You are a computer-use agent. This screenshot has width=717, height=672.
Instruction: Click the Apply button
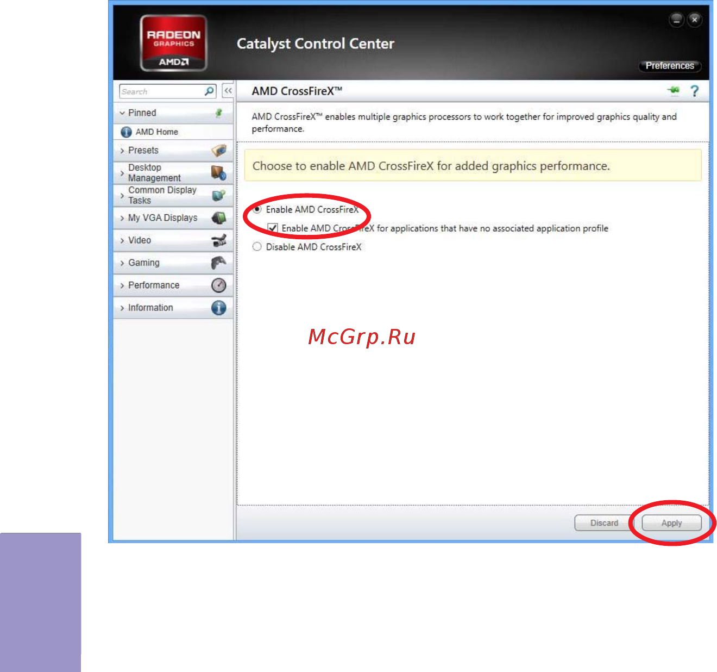coord(671,523)
